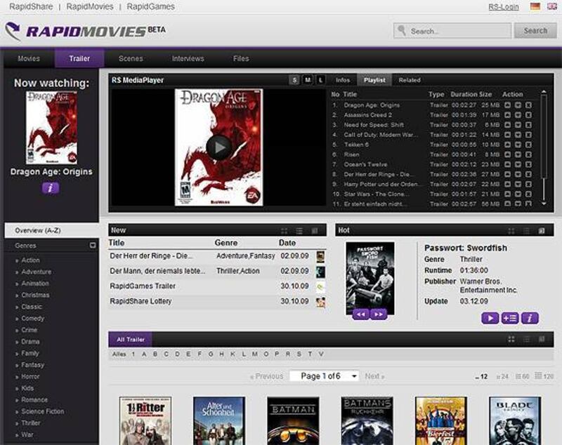Screen dimensions: 562x445
Task: Go back to the previous Hot movie
Action: tap(361, 314)
